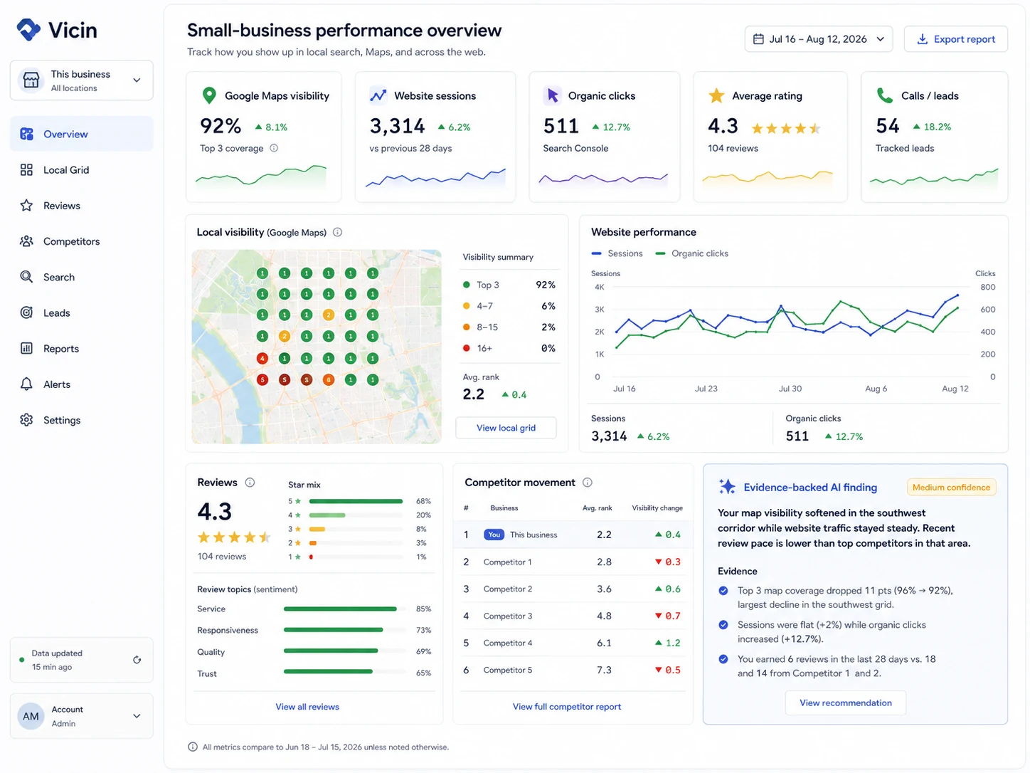Select Competitor 3 row

pos(573,616)
